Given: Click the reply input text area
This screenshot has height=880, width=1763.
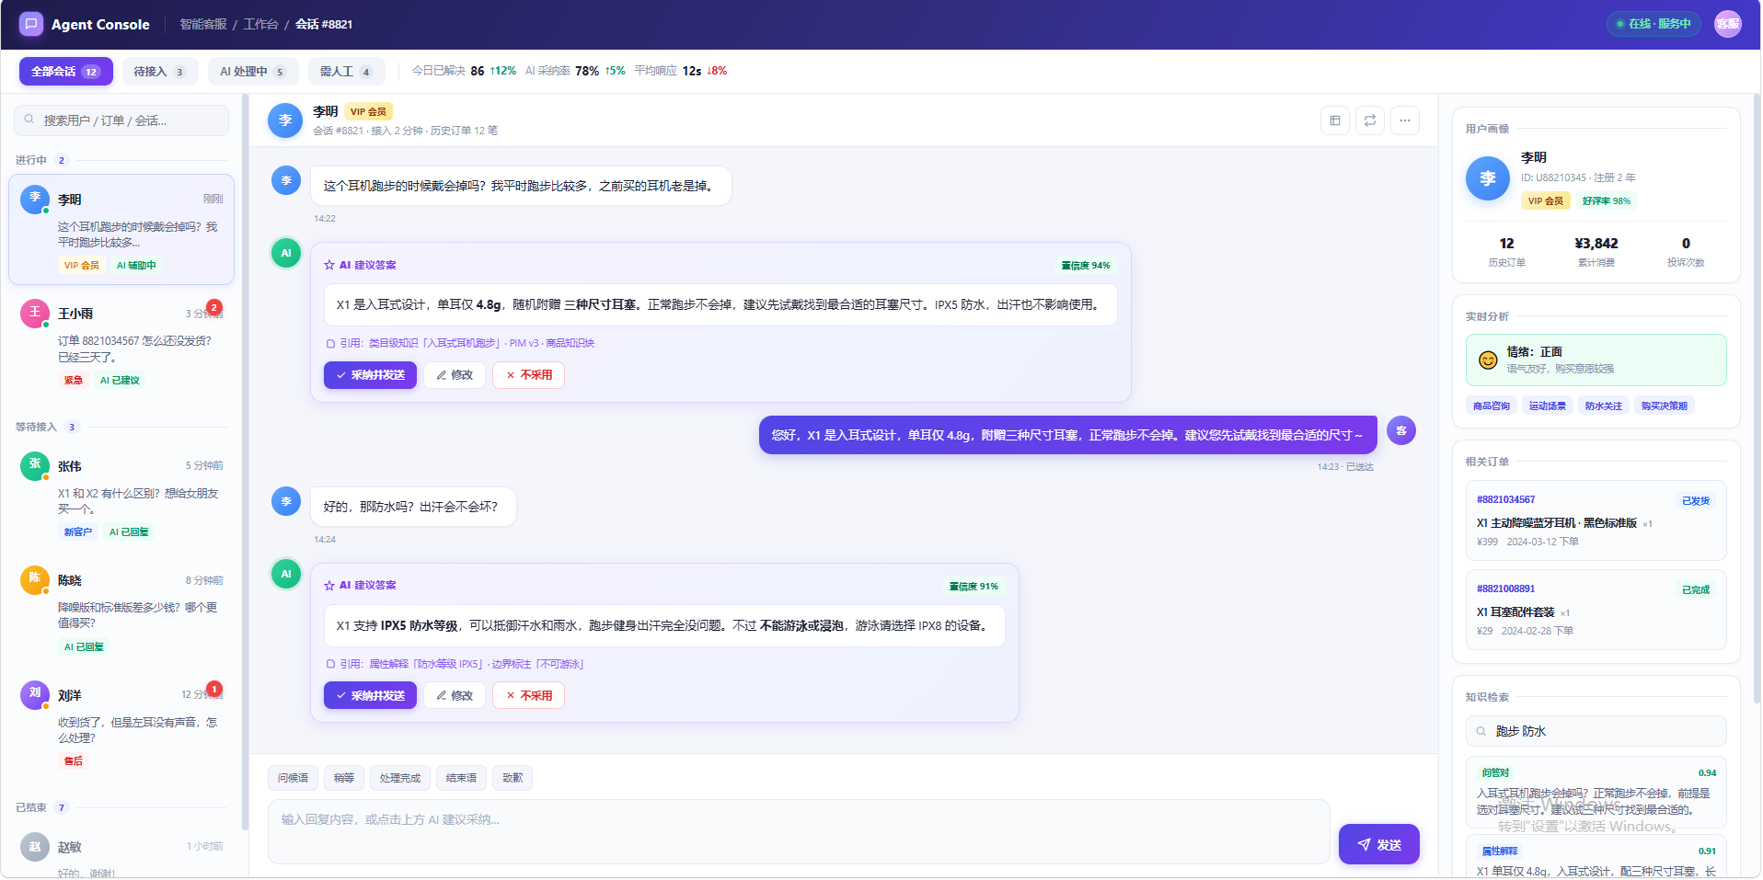Looking at the screenshot, I should 799,832.
